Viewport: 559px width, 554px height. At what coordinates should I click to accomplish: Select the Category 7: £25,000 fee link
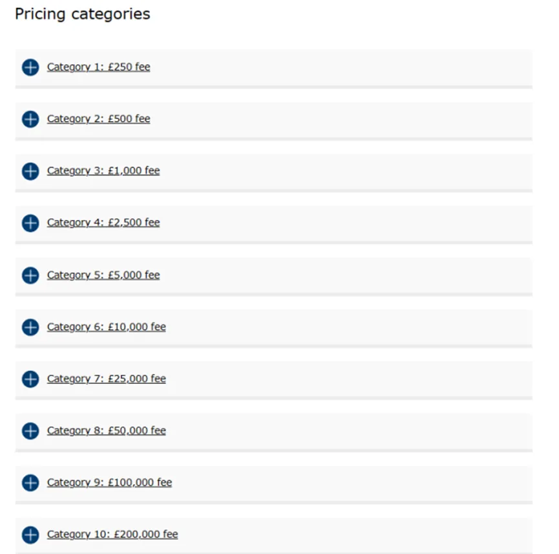coord(106,379)
